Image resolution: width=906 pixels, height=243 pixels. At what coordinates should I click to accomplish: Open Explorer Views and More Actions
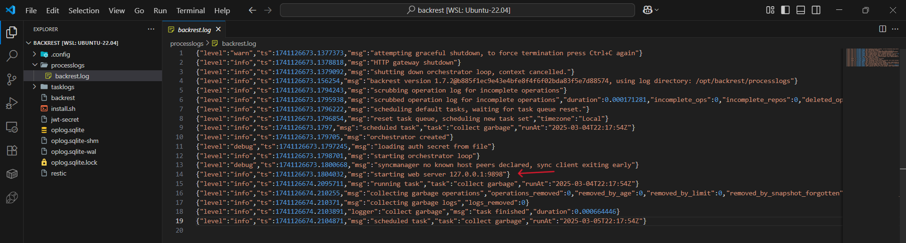[151, 29]
